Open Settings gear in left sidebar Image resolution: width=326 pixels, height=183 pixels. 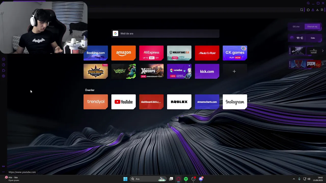point(4,76)
